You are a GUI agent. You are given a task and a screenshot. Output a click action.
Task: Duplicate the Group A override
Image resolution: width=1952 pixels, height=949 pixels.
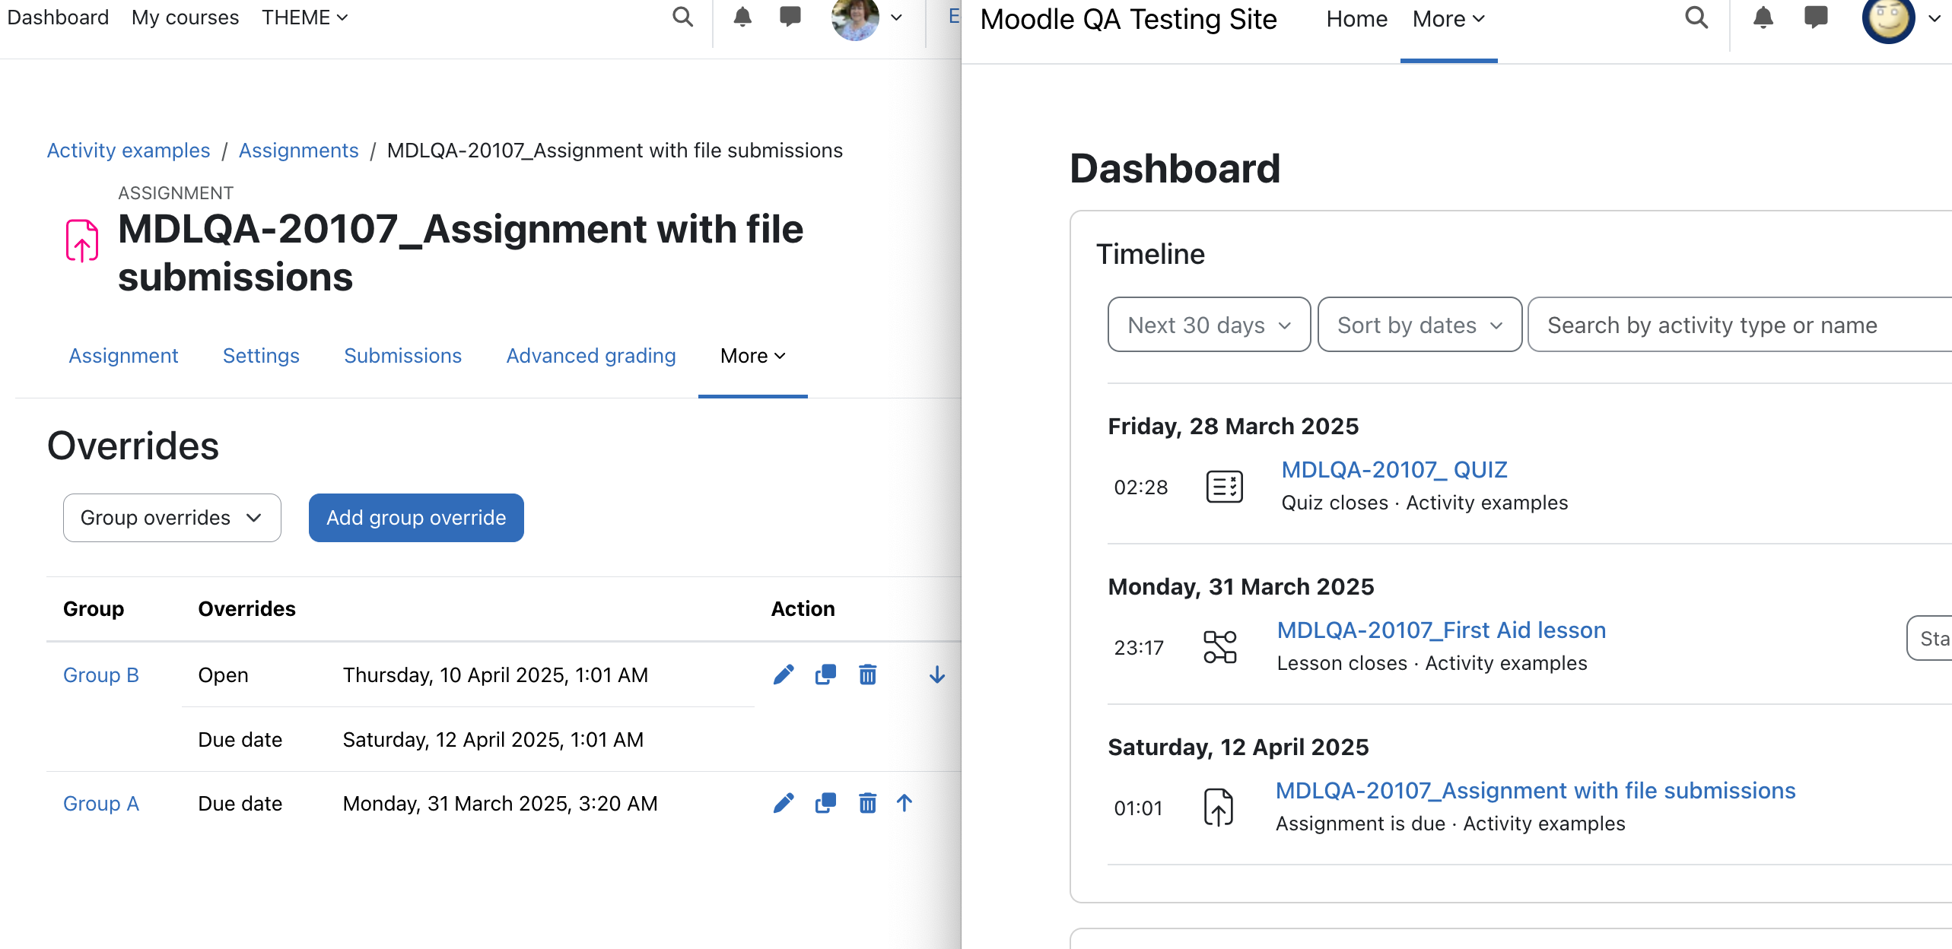pos(825,803)
